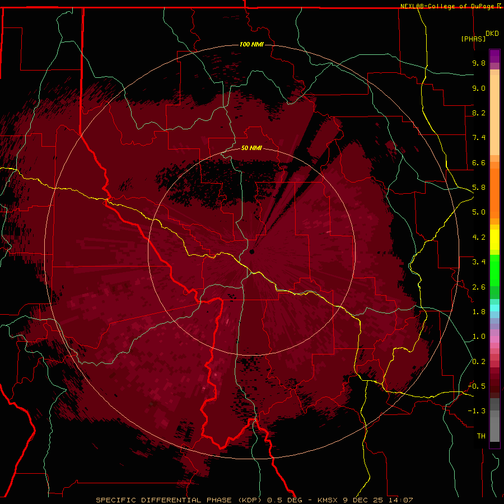This screenshot has width=504, height=504.
Task: Click the (KDP) abbreviation in the caption
Action: 251,500
